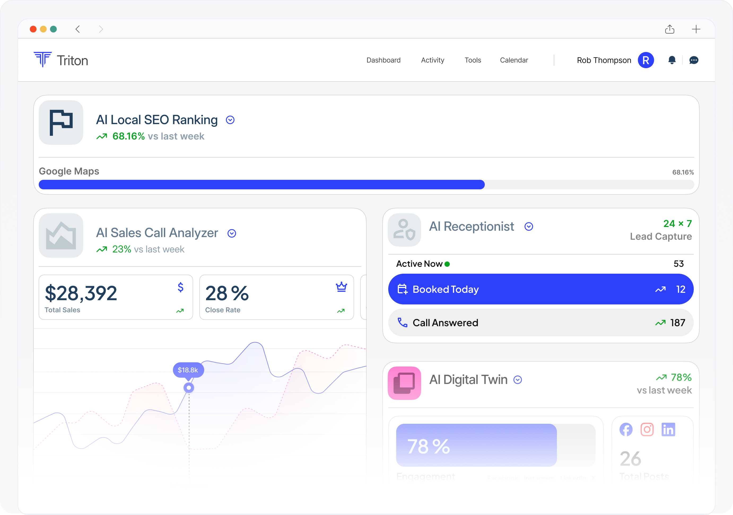Select the Call Answered row
The height and width of the screenshot is (515, 733).
[x=540, y=322]
